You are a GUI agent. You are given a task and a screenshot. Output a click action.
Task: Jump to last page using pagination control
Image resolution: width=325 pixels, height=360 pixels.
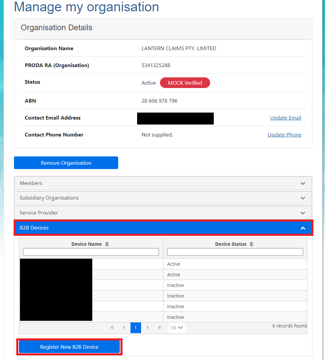(x=160, y=327)
